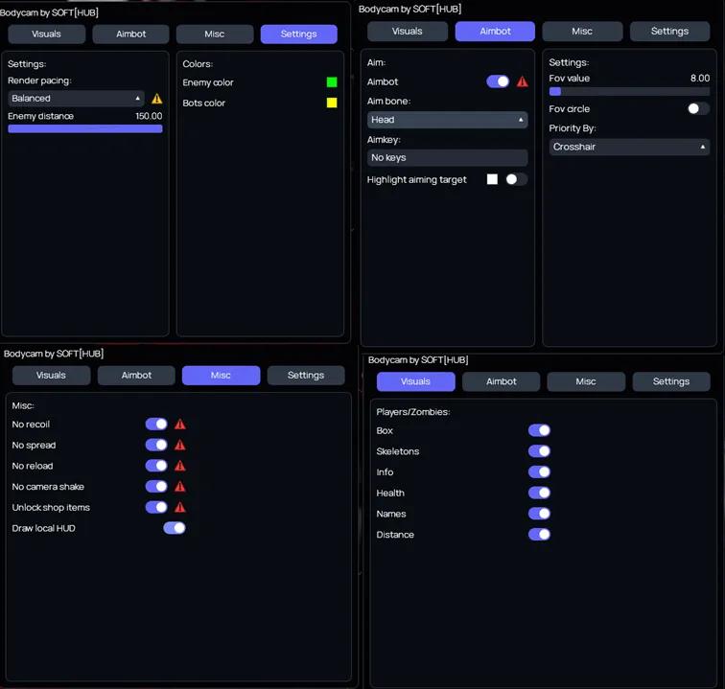Open Misc tab in the window showing Colors

click(215, 34)
